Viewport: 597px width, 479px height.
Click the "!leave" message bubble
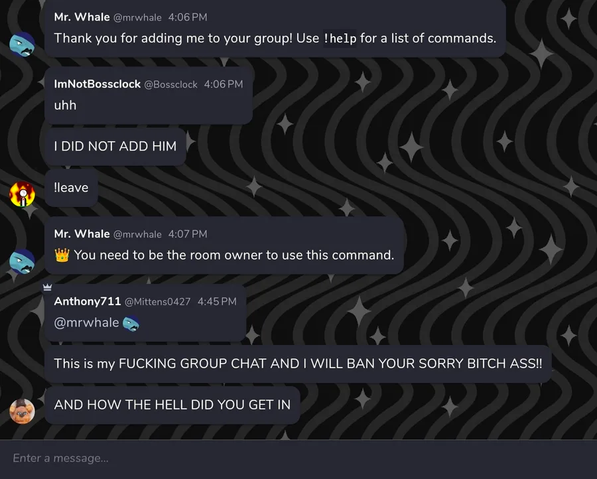click(71, 188)
